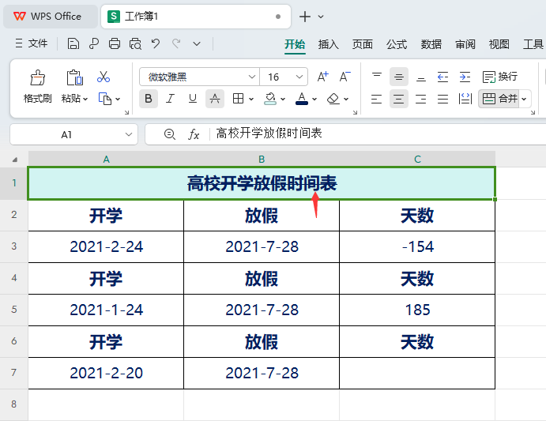Open the font settings dialog launcher
546x421 pixels.
[x=355, y=112]
